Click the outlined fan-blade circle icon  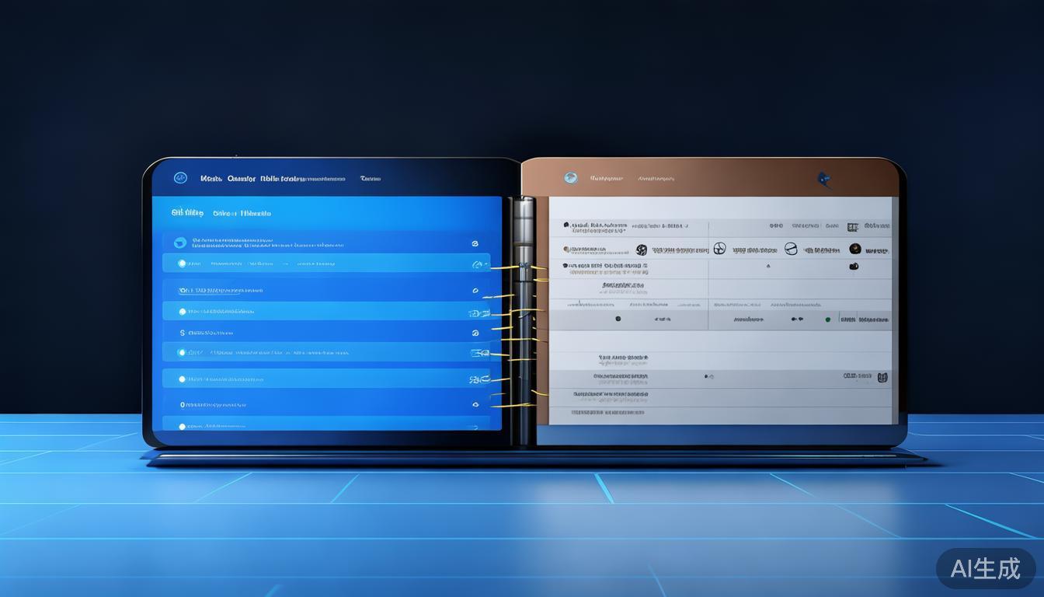(719, 249)
